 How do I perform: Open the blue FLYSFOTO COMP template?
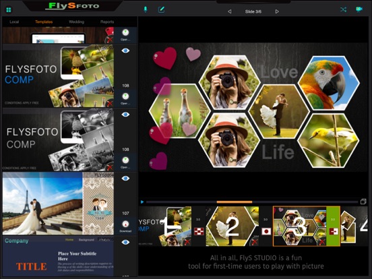point(125,98)
